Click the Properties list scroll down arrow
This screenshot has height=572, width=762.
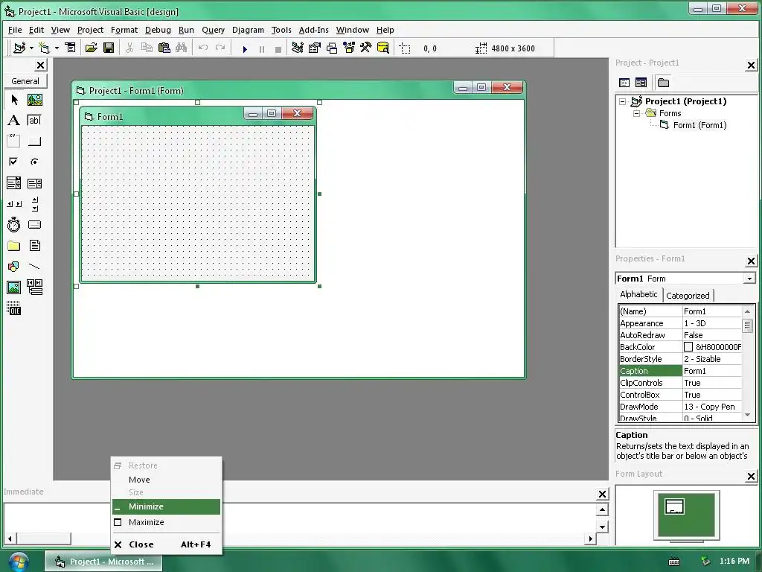tap(747, 415)
